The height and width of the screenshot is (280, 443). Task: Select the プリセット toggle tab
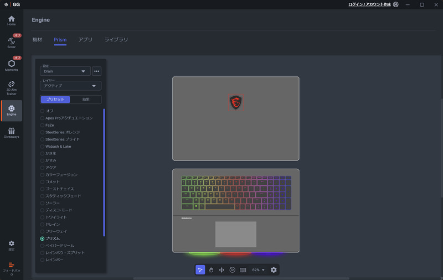(55, 100)
